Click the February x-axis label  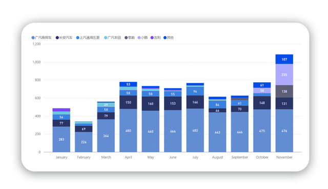click(84, 157)
